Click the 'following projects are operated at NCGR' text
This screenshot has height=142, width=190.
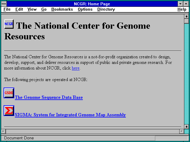(x=50, y=80)
